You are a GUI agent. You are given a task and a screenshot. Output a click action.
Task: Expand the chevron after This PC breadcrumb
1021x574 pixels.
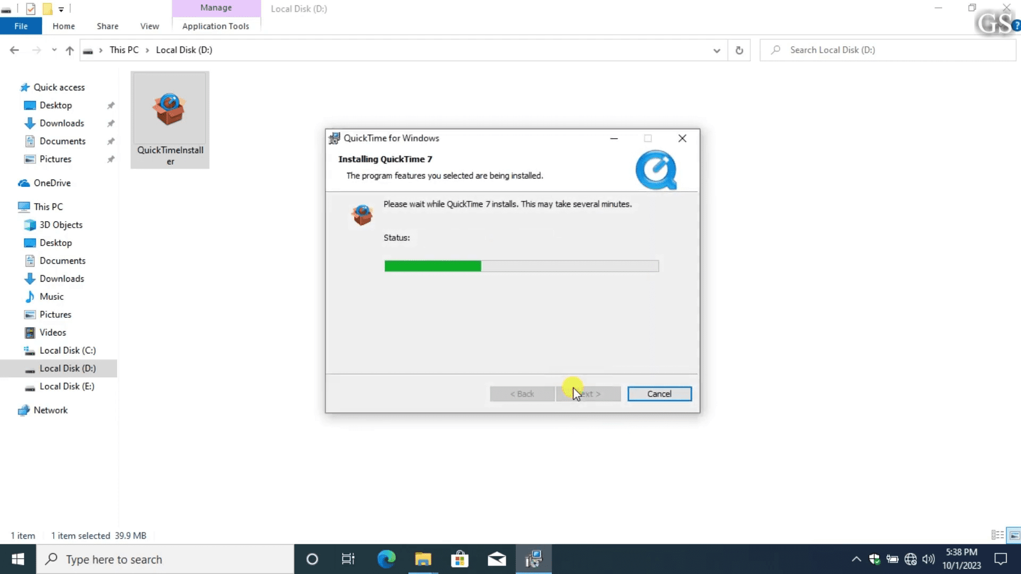click(x=147, y=50)
